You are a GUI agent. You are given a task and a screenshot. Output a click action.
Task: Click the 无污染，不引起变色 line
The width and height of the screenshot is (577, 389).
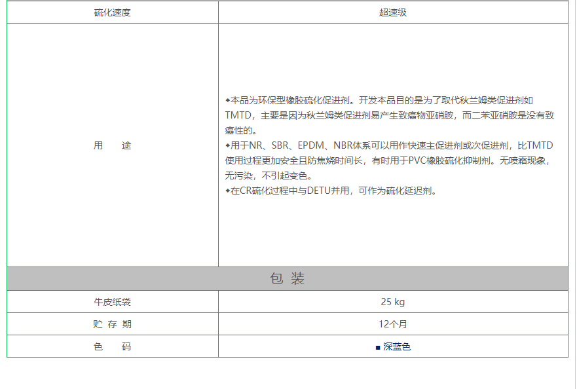[x=268, y=176]
